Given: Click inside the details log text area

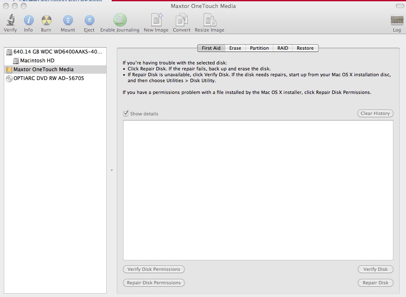Looking at the screenshot, I should 258,190.
